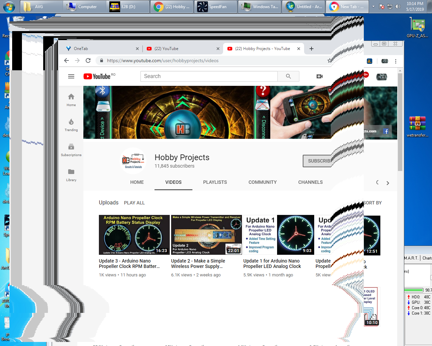Image resolution: width=432 pixels, height=346 pixels.
Task: Click the volume tray icon
Action: coord(398,6)
